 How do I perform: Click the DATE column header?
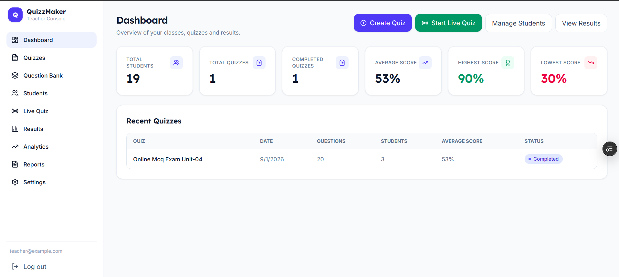pyautogui.click(x=267, y=141)
